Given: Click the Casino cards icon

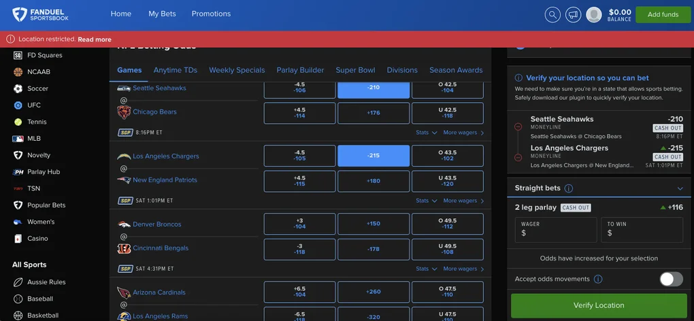Looking at the screenshot, I should (x=18, y=238).
